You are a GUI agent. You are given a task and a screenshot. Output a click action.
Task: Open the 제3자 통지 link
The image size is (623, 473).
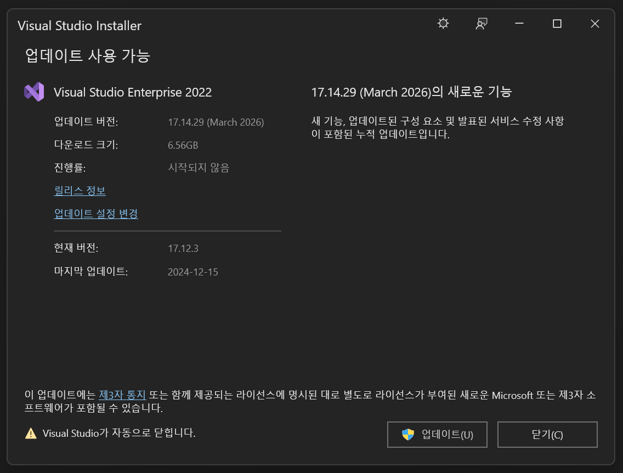coord(122,395)
